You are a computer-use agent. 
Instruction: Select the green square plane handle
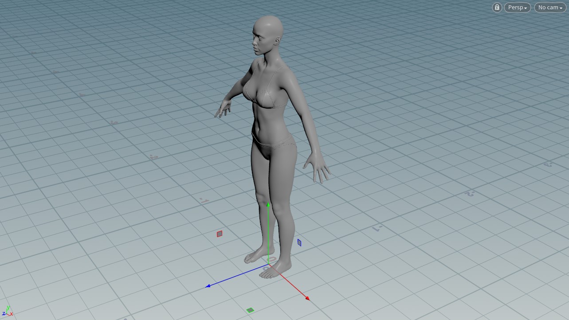[x=250, y=310]
